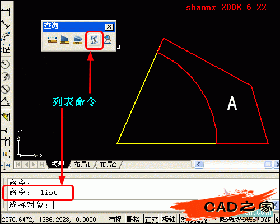
Task: Select the Angular dimension tool
Action: pos(5,101)
